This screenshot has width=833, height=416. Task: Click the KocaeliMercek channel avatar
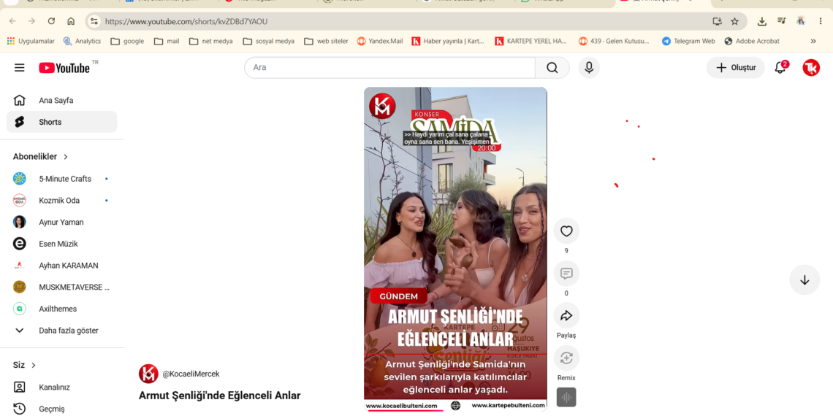(x=148, y=374)
